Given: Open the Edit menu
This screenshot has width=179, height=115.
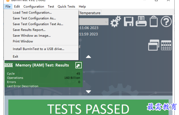Looking at the screenshot, I should click(17, 7).
